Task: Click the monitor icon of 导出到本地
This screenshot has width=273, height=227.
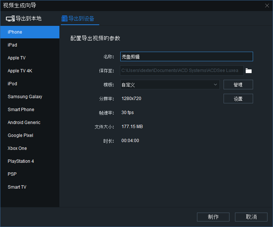Action: (x=10, y=19)
